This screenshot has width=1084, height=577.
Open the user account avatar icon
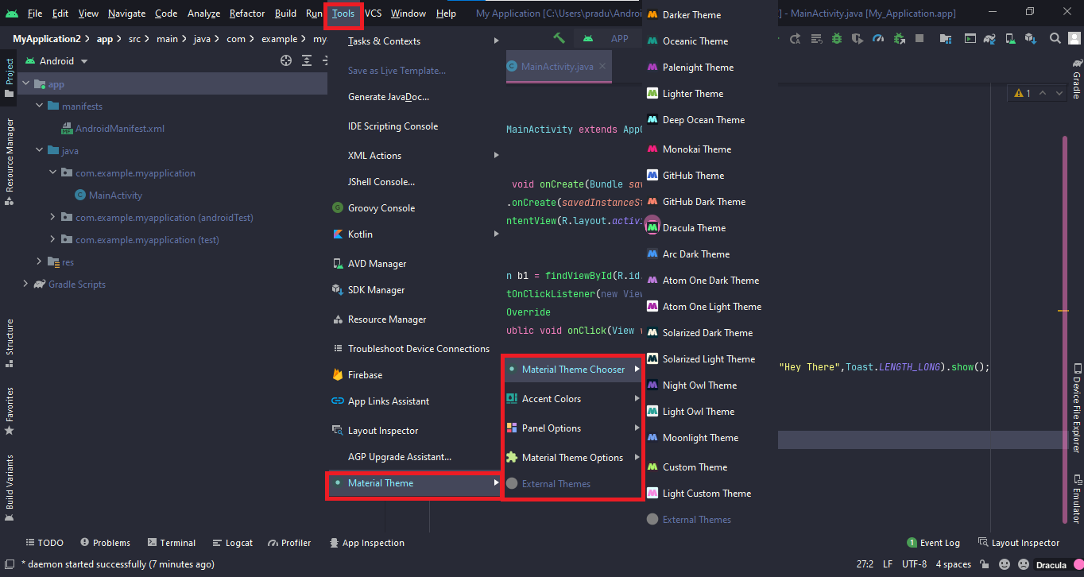pos(1074,38)
